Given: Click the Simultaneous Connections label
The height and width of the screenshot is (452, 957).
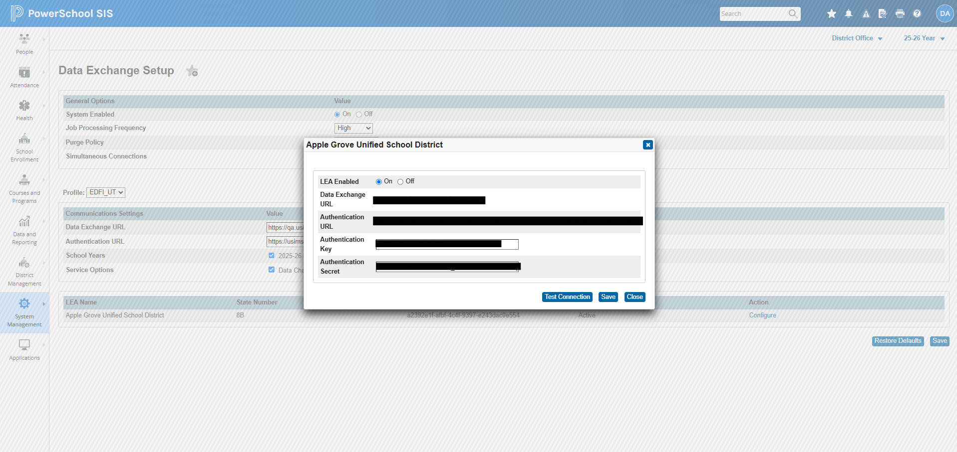Looking at the screenshot, I should [106, 156].
